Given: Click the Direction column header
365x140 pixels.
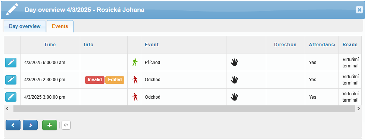Looking at the screenshot, I should (x=285, y=45).
